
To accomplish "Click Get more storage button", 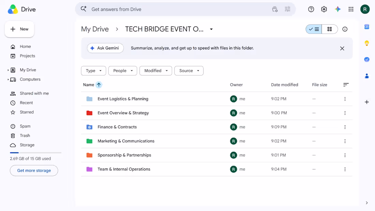I will [x=34, y=170].
